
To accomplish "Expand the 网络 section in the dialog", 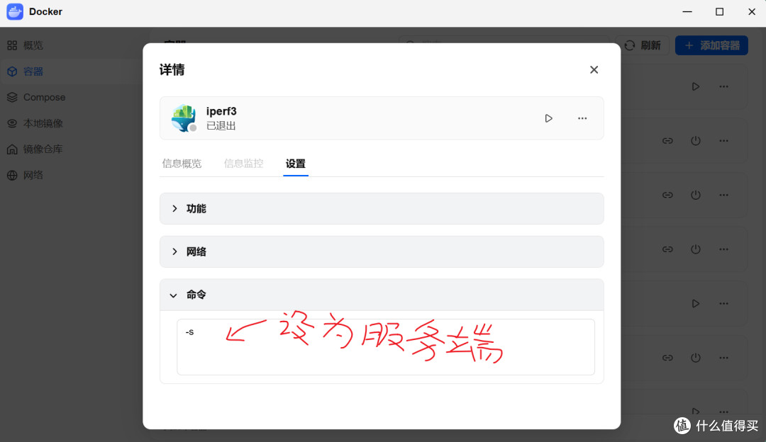I will coord(382,251).
